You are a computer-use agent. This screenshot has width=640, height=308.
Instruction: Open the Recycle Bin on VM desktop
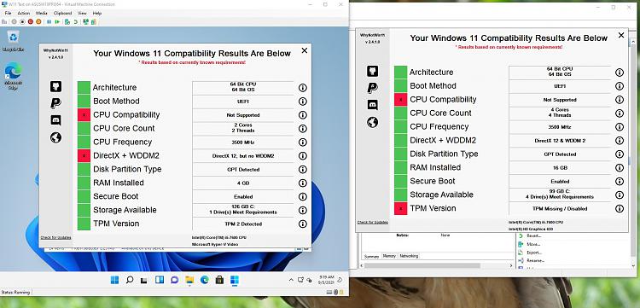(x=13, y=41)
